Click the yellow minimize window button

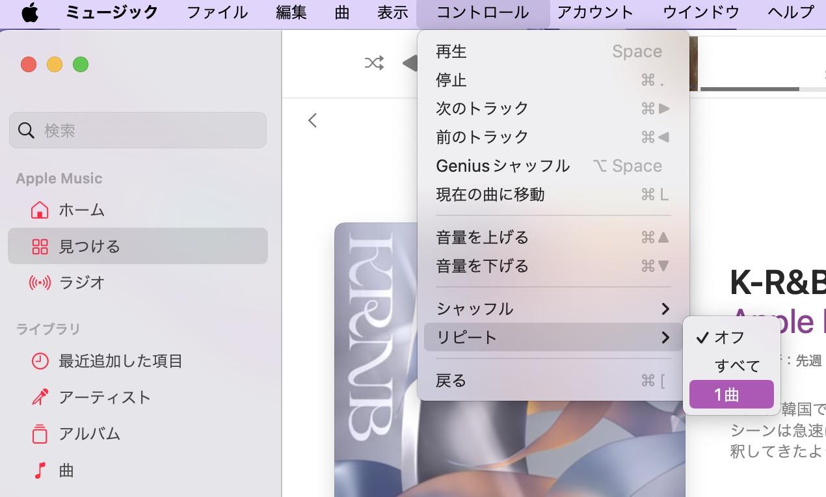click(x=55, y=64)
